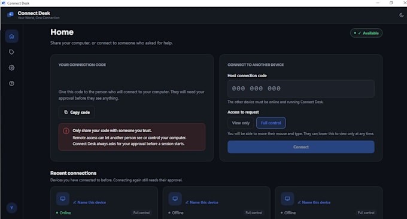Click the warning icon in trust notice
The image size is (407, 219).
coord(66,131)
